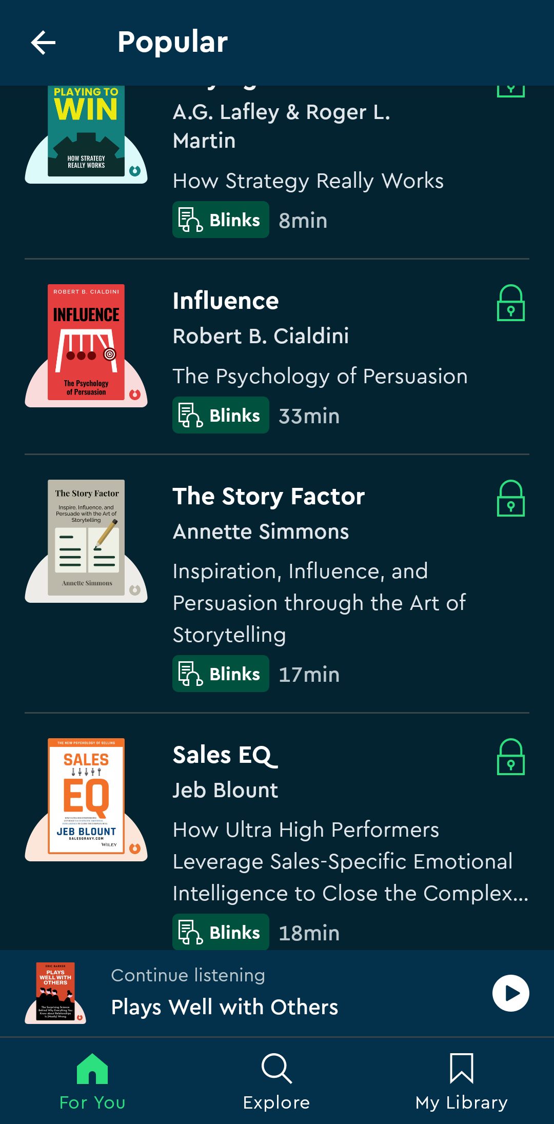Tap the My Library bookmark icon

(461, 1068)
